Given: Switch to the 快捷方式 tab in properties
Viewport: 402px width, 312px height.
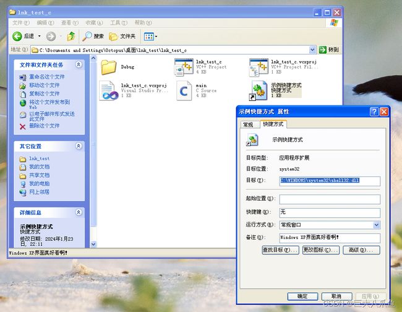Looking at the screenshot, I should [x=273, y=124].
